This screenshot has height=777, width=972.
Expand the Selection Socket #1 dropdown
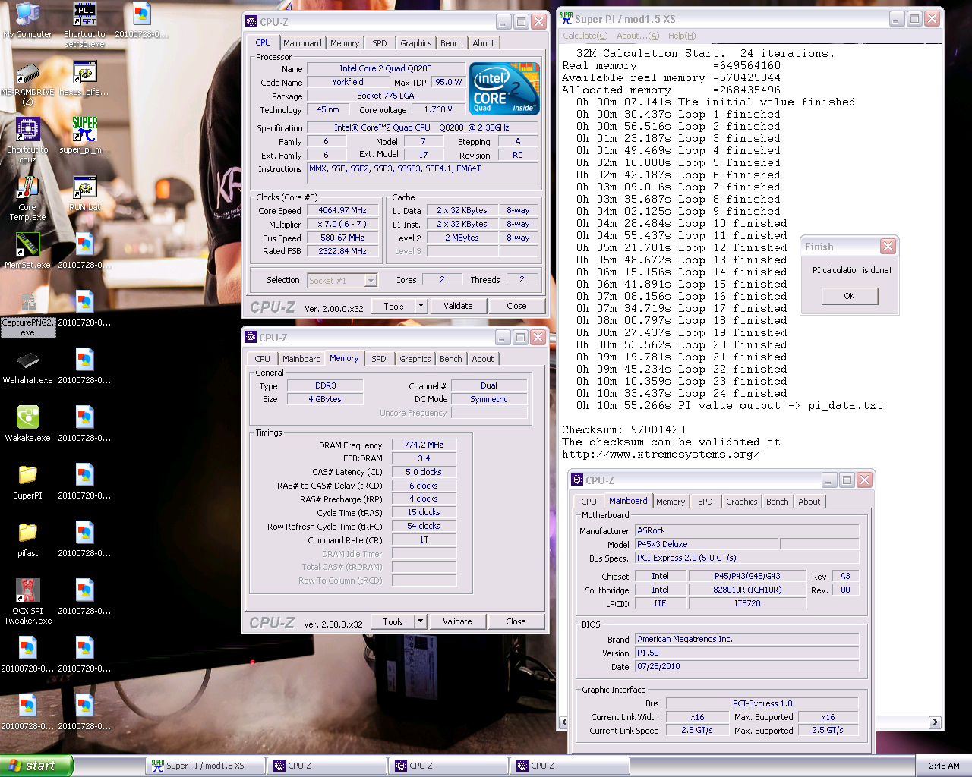(x=371, y=281)
